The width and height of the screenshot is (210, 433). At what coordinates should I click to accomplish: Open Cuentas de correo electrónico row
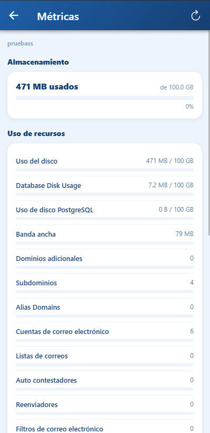105,334
